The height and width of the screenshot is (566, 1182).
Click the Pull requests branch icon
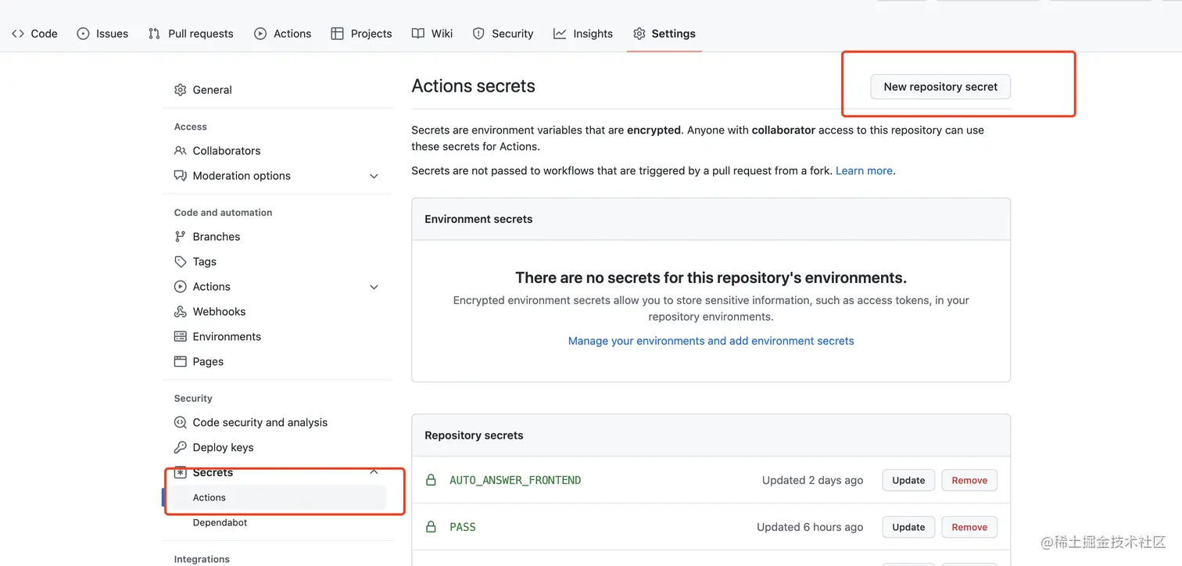tap(154, 34)
